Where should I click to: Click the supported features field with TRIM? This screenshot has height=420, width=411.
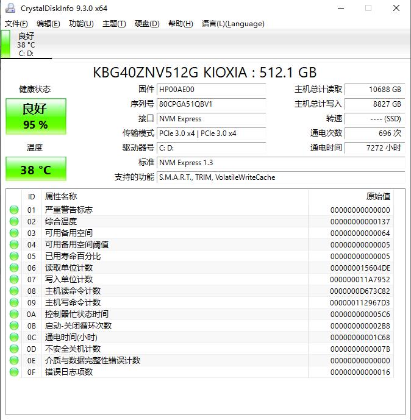tap(281, 177)
